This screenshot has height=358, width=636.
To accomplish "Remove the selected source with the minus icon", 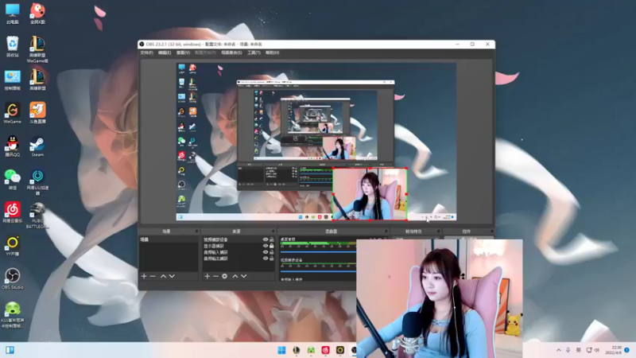I will tap(215, 276).
